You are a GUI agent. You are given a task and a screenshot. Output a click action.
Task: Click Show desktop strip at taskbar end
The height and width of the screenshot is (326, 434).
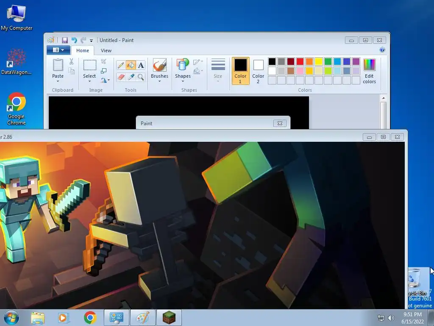pyautogui.click(x=431, y=318)
